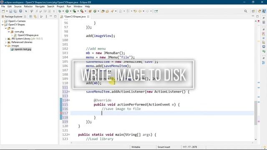Open the Run configurations dropdown arrow
Screen dimensions: 267x150
71,11
